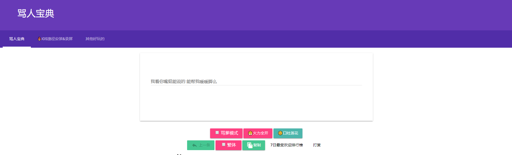Image resolution: width=512 pixels, height=155 pixels.
Task: Go to the 其他好玩的 tab
Action: pos(95,39)
